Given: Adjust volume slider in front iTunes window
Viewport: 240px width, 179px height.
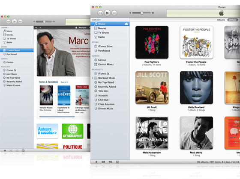Looking at the screenshot, I should pos(141,13).
